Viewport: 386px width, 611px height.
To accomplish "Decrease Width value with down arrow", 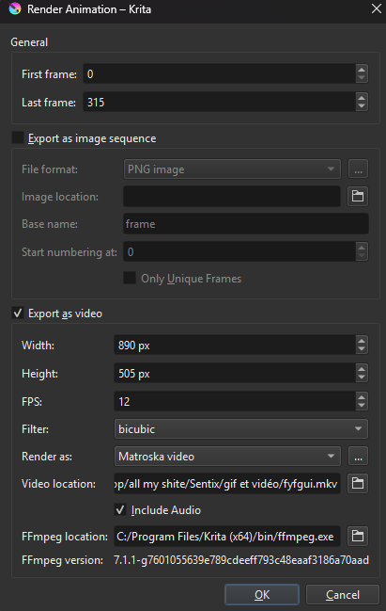I will pos(362,349).
